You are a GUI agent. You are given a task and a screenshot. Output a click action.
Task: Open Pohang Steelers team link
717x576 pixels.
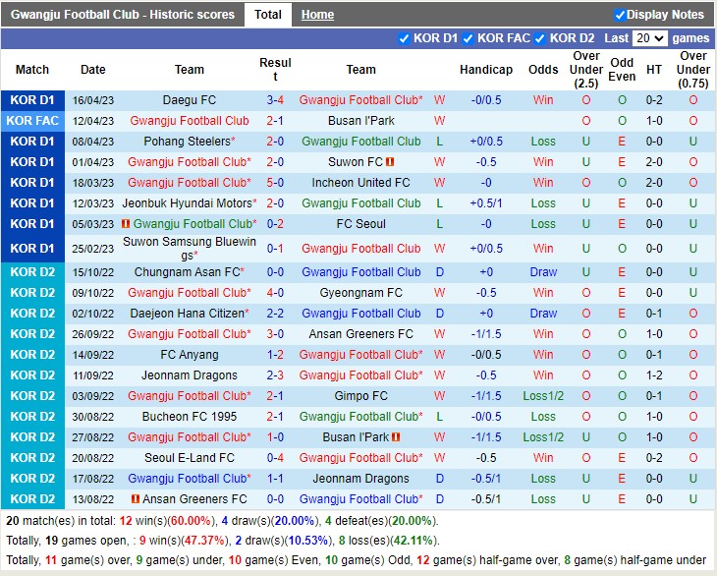point(187,142)
